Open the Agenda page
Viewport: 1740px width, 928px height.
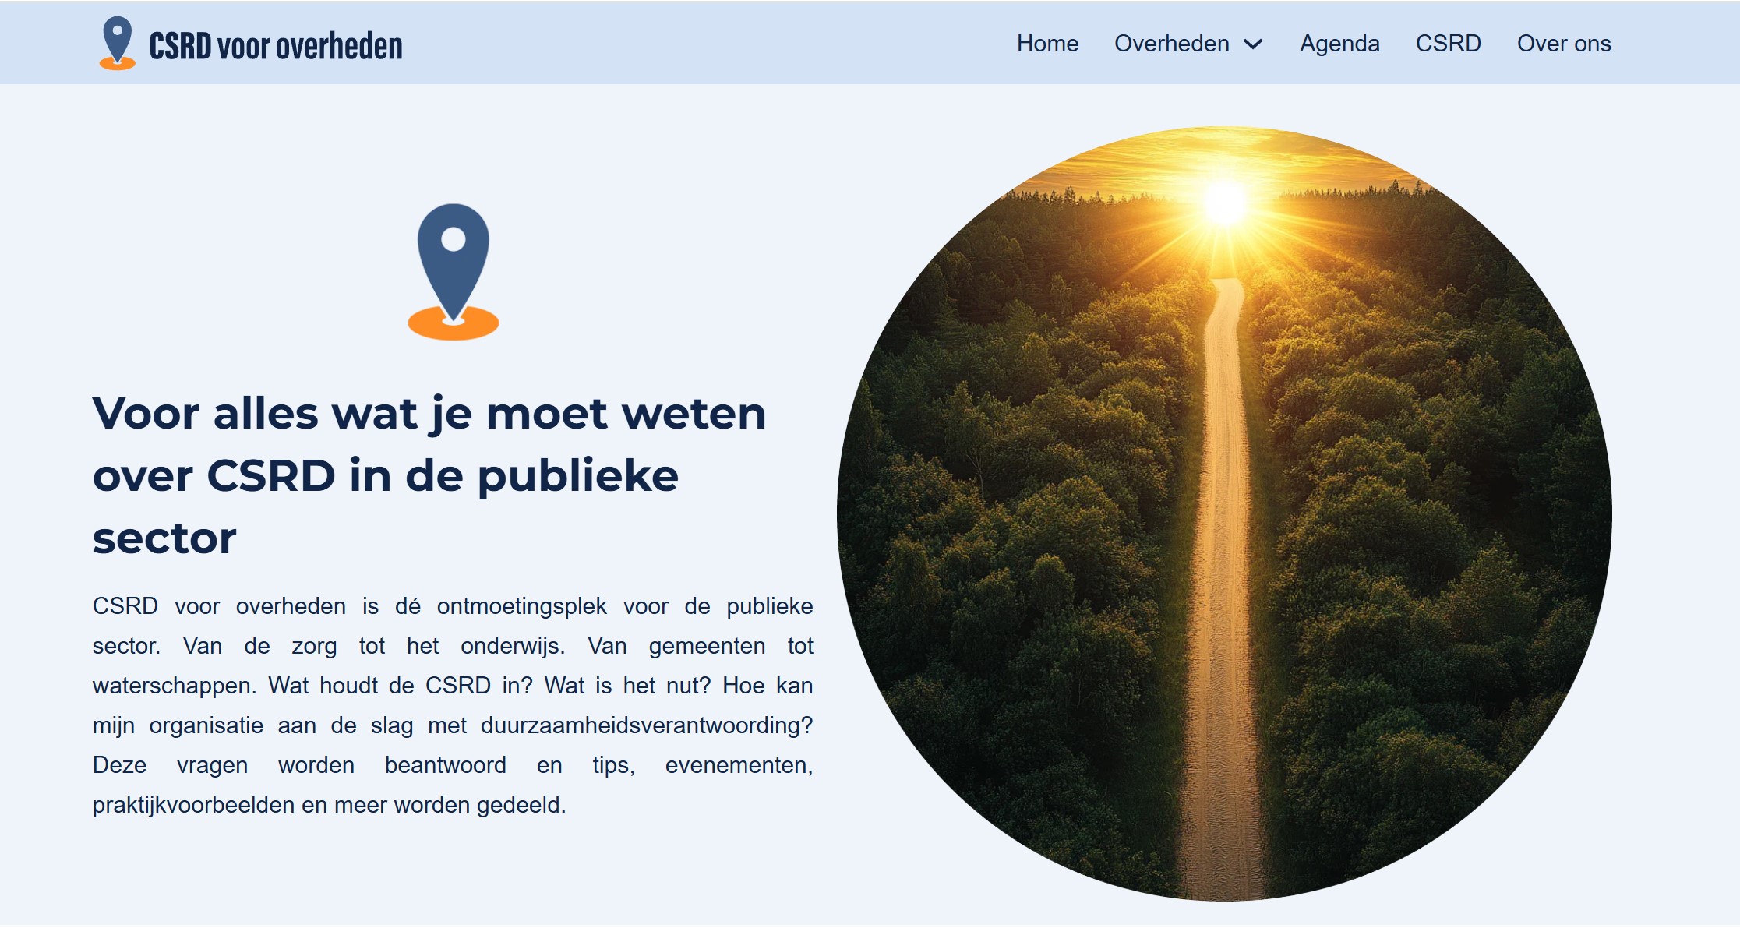(1339, 44)
